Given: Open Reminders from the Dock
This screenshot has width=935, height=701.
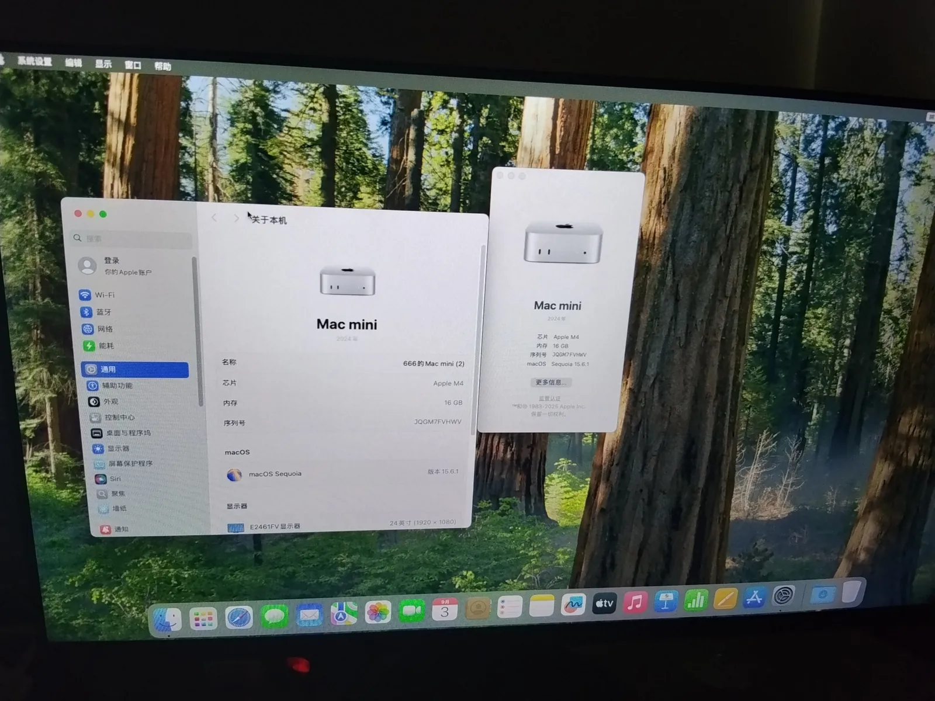Looking at the screenshot, I should (x=510, y=608).
